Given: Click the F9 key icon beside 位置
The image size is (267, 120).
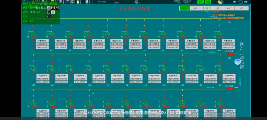Looking at the screenshot, I should tap(49, 16).
